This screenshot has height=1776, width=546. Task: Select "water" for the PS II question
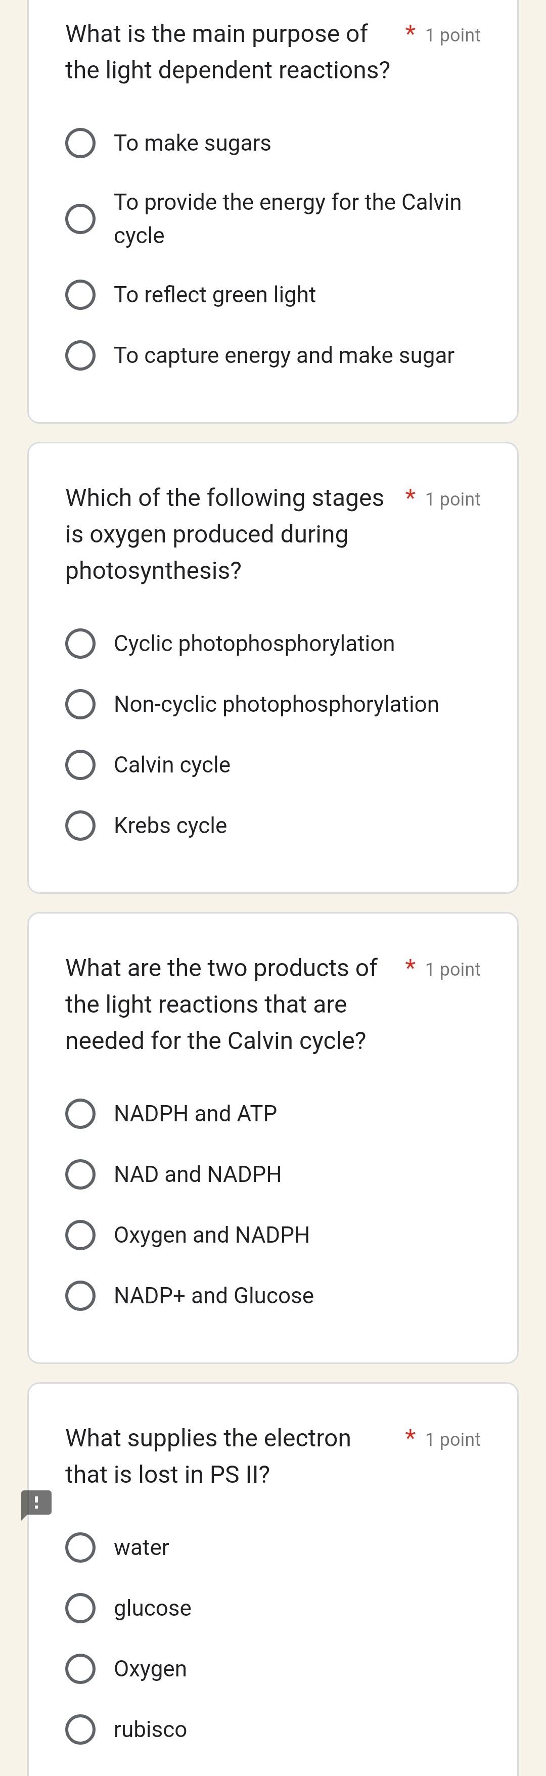pos(81,1547)
